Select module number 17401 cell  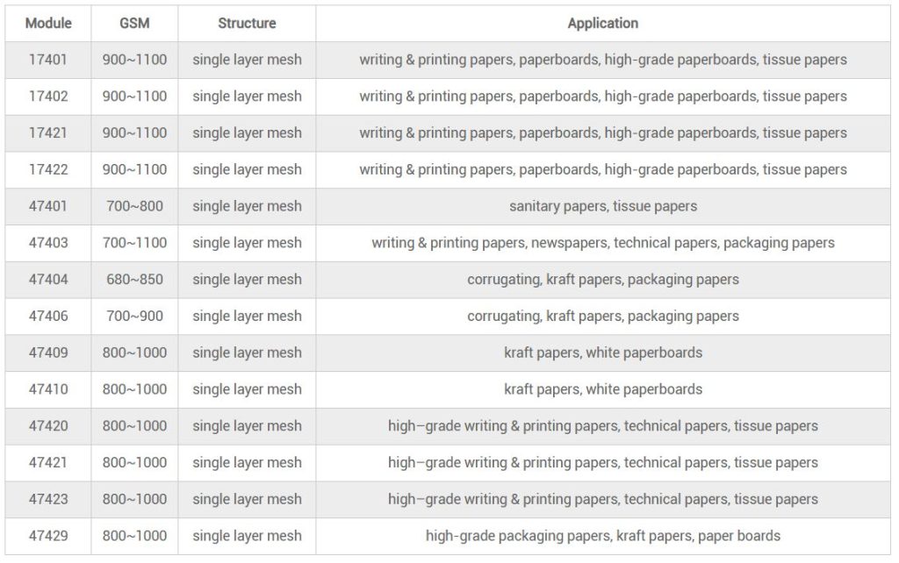click(x=47, y=61)
